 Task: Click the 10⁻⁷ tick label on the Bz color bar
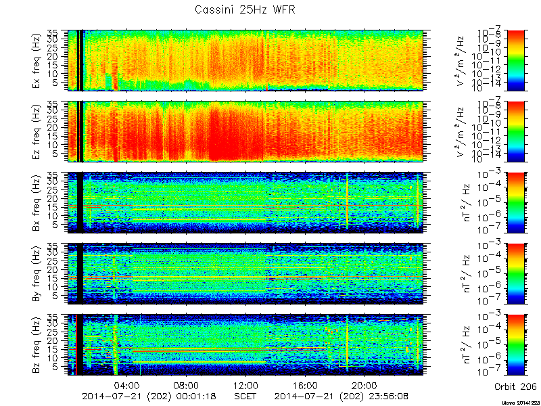click(489, 372)
